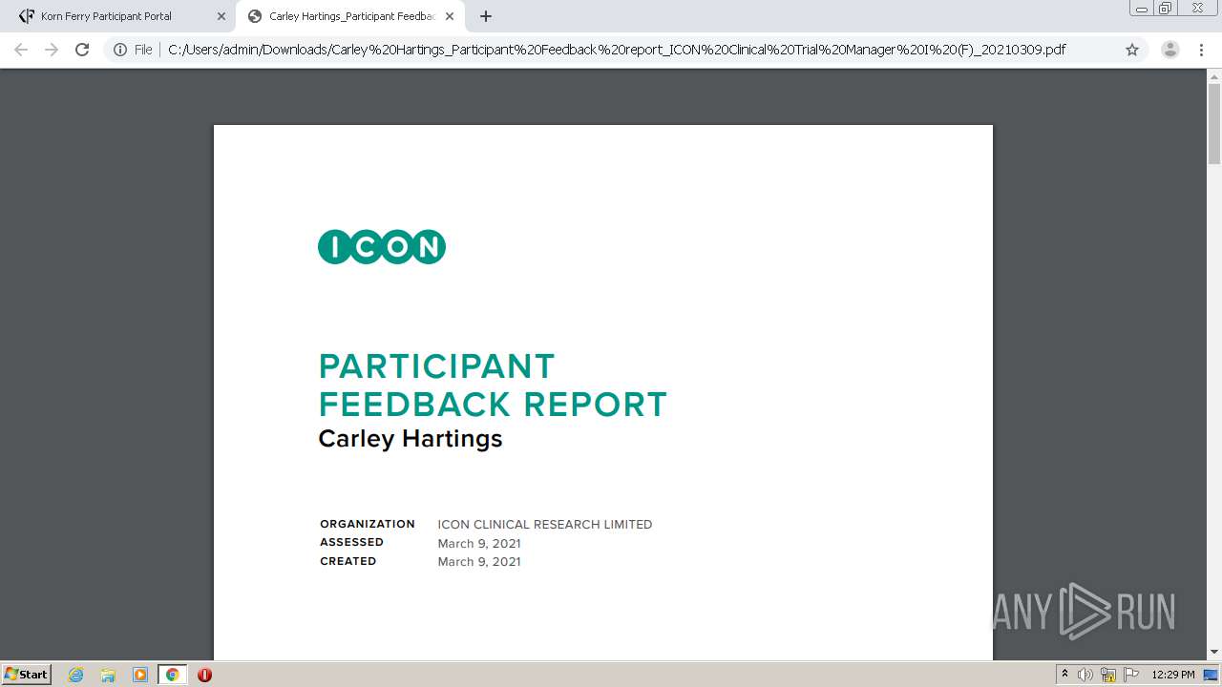Open a new browser tab
The image size is (1222, 687).
[x=486, y=16]
